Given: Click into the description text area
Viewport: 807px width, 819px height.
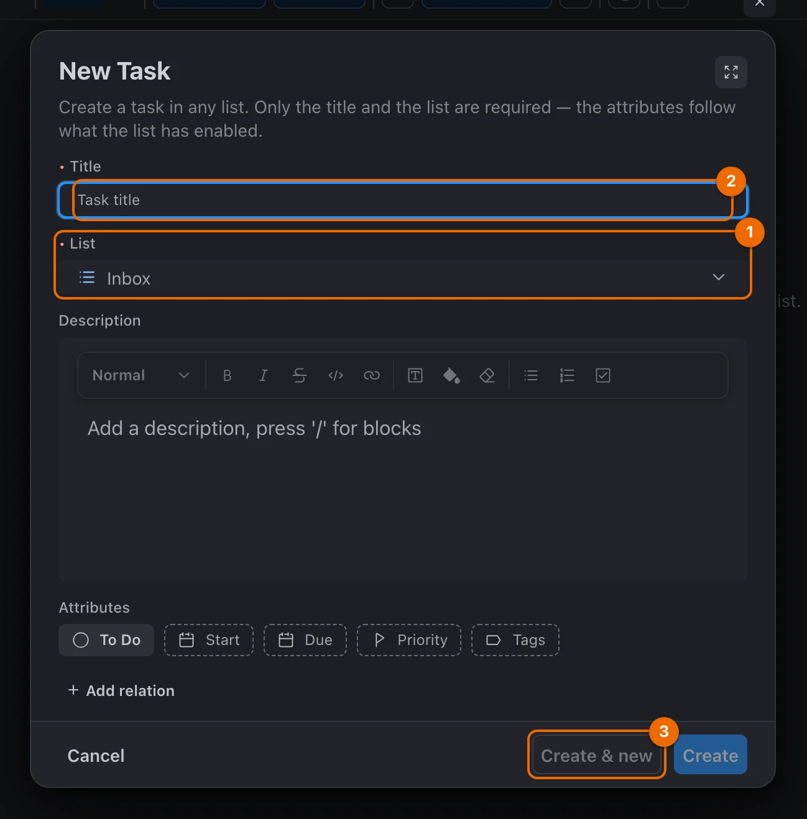Looking at the screenshot, I should coord(403,491).
